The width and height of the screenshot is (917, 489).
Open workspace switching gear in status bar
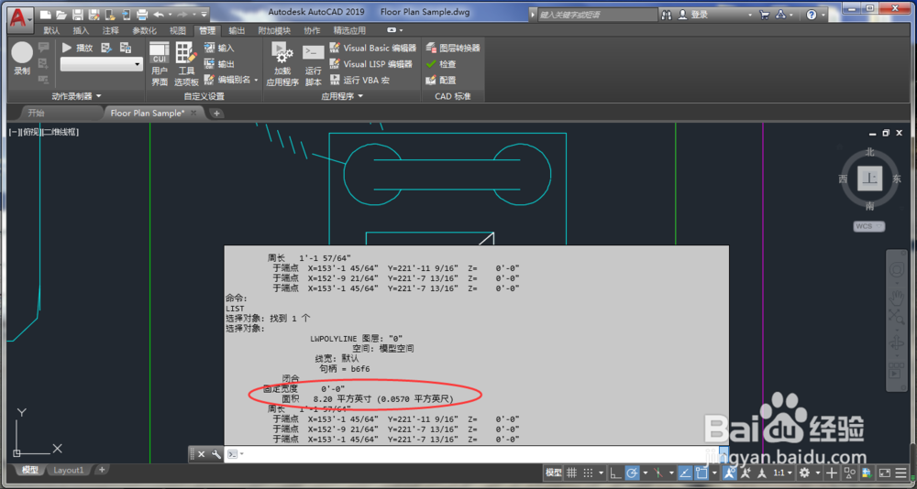point(805,473)
